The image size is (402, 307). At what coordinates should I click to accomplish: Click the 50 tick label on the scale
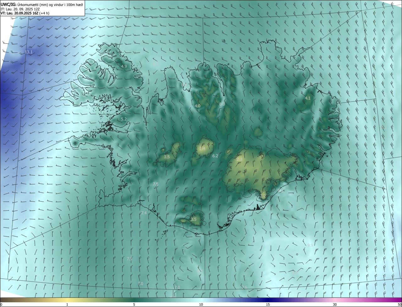coord(399,305)
